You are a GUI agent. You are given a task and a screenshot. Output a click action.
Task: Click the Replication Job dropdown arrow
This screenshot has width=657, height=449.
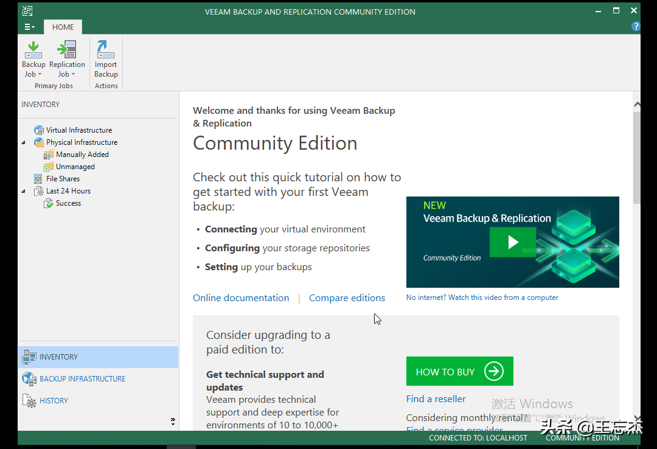(x=74, y=74)
